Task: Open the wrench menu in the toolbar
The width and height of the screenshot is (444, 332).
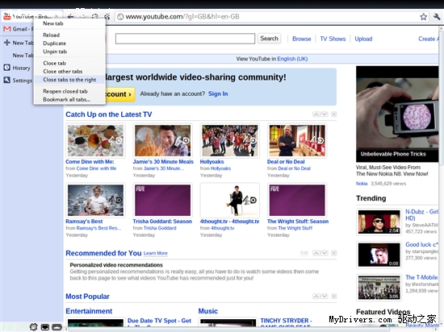Action: pyautogui.click(x=437, y=17)
